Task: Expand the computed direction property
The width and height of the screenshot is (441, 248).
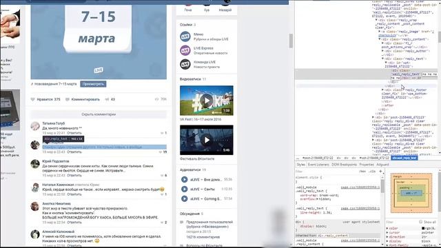Action: point(387,237)
